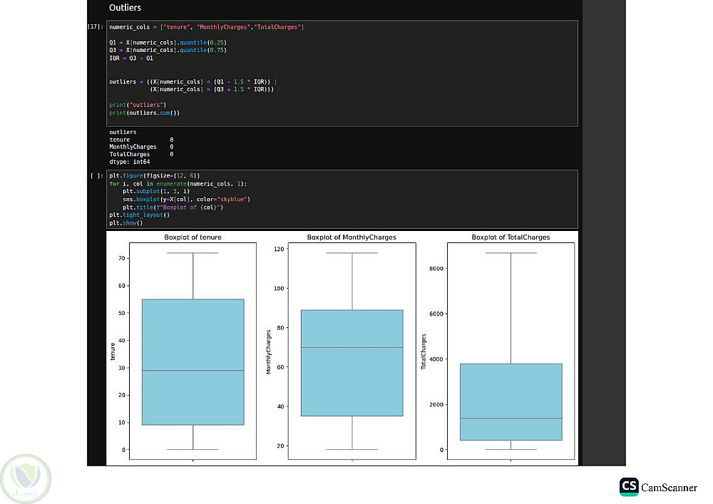Click the numeric_cols definition line
713x504 pixels.
(207, 27)
